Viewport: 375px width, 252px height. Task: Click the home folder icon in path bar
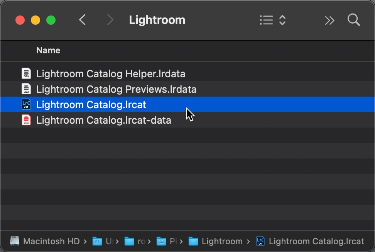click(x=129, y=241)
